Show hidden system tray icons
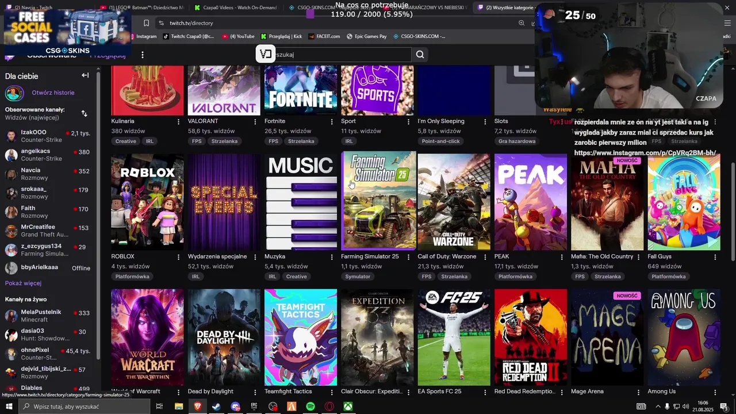This screenshot has height=414, width=736. 658,407
